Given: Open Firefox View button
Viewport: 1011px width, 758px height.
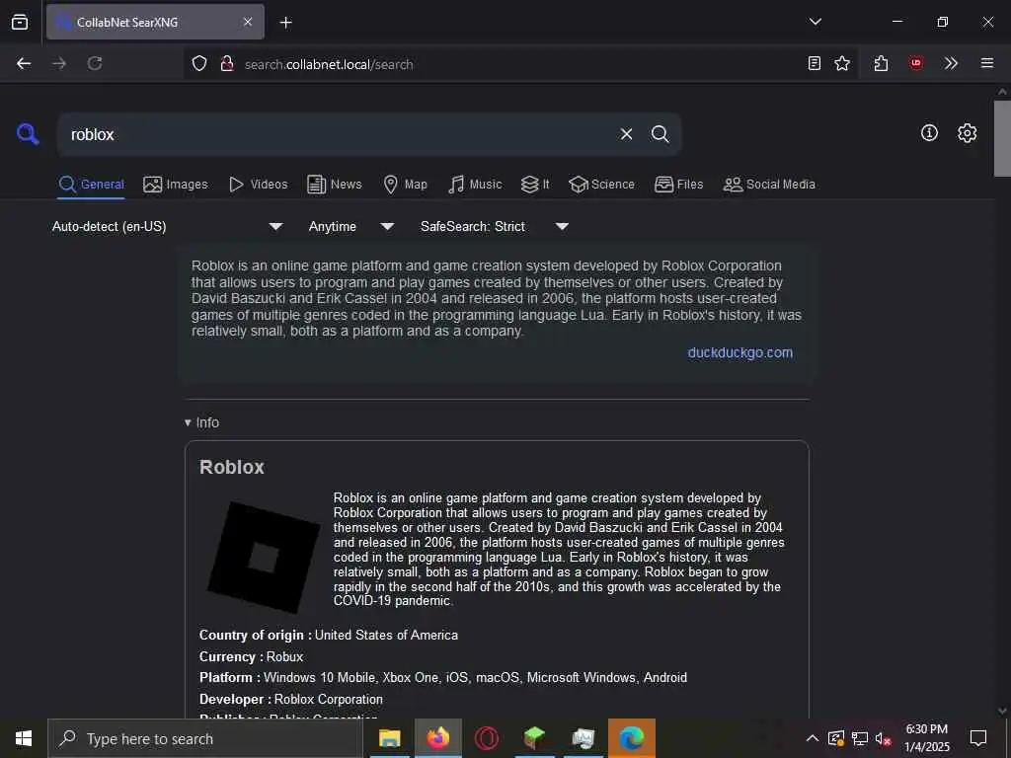Looking at the screenshot, I should (20, 22).
